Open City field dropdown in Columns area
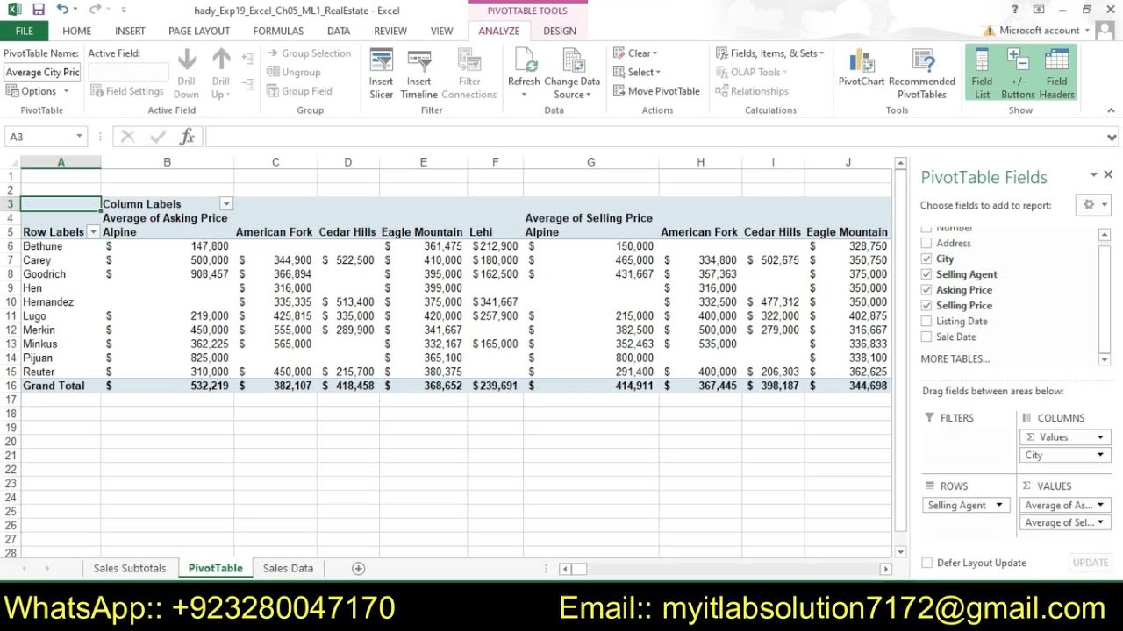Viewport: 1123px width, 631px height. (1100, 456)
